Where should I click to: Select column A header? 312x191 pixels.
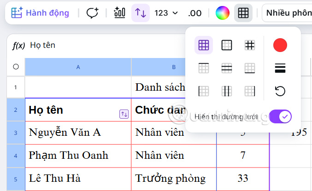[x=78, y=67]
